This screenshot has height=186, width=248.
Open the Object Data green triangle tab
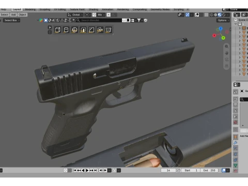point(236,165)
